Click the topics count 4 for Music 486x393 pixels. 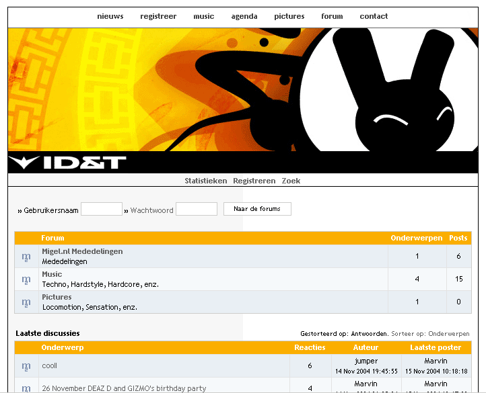tap(417, 279)
